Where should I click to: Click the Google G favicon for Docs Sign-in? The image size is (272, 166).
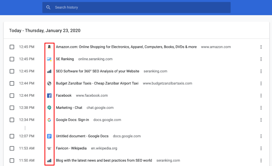[x=49, y=120]
